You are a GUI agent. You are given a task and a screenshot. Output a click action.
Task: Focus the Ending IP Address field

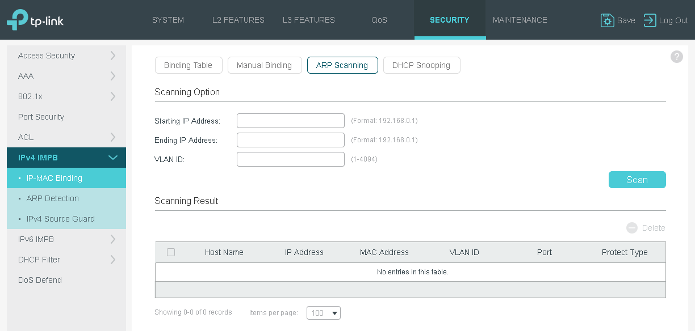[291, 140]
